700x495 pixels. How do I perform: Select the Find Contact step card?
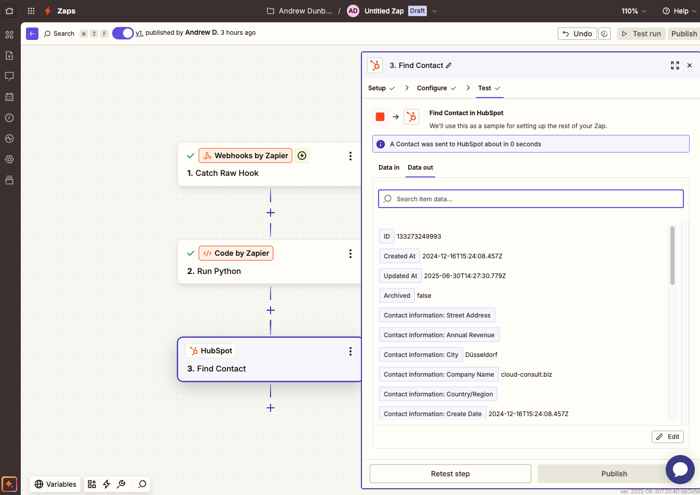(x=270, y=360)
